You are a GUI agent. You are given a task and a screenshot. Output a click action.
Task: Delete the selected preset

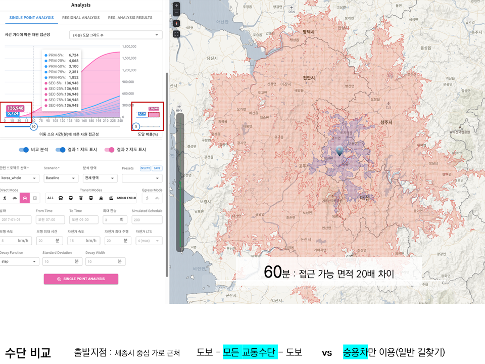(145, 168)
